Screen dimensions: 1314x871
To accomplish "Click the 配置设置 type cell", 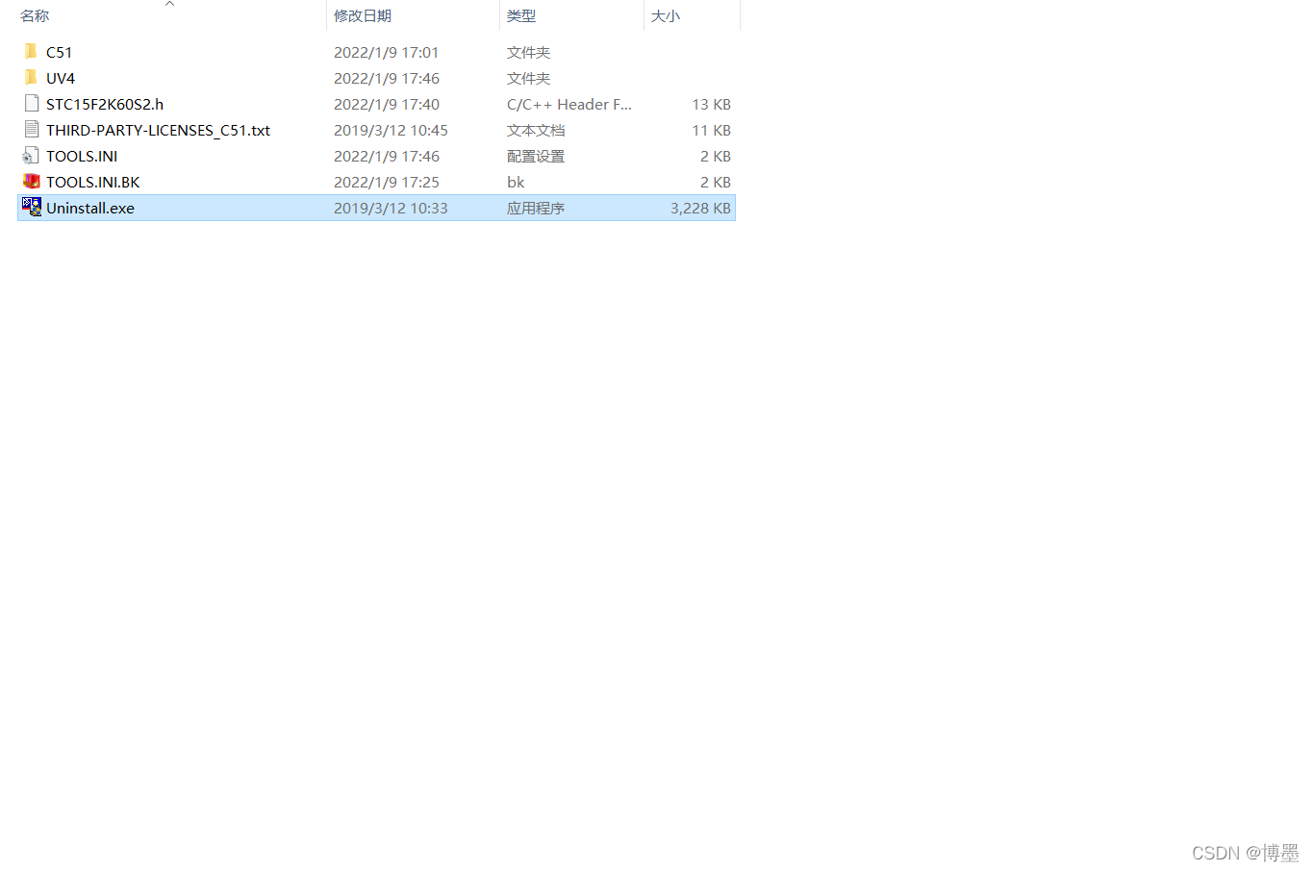I will [536, 156].
